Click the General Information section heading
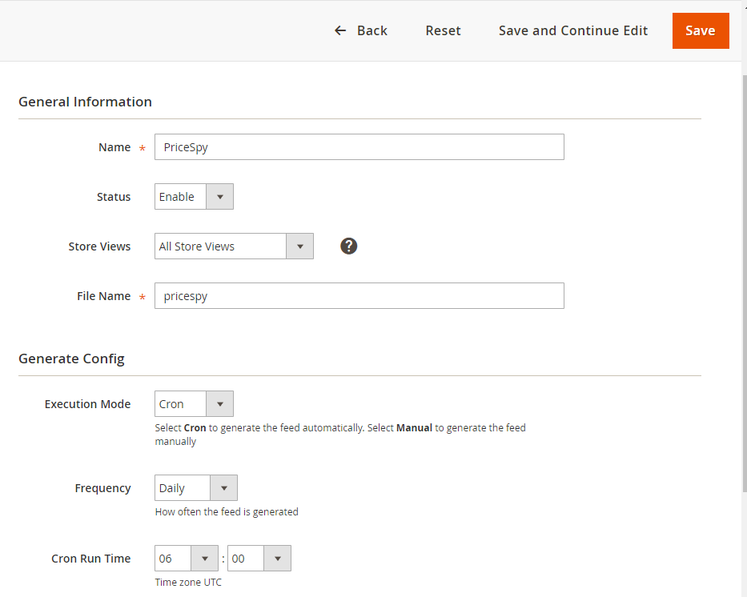747x597 pixels. pyautogui.click(x=86, y=102)
